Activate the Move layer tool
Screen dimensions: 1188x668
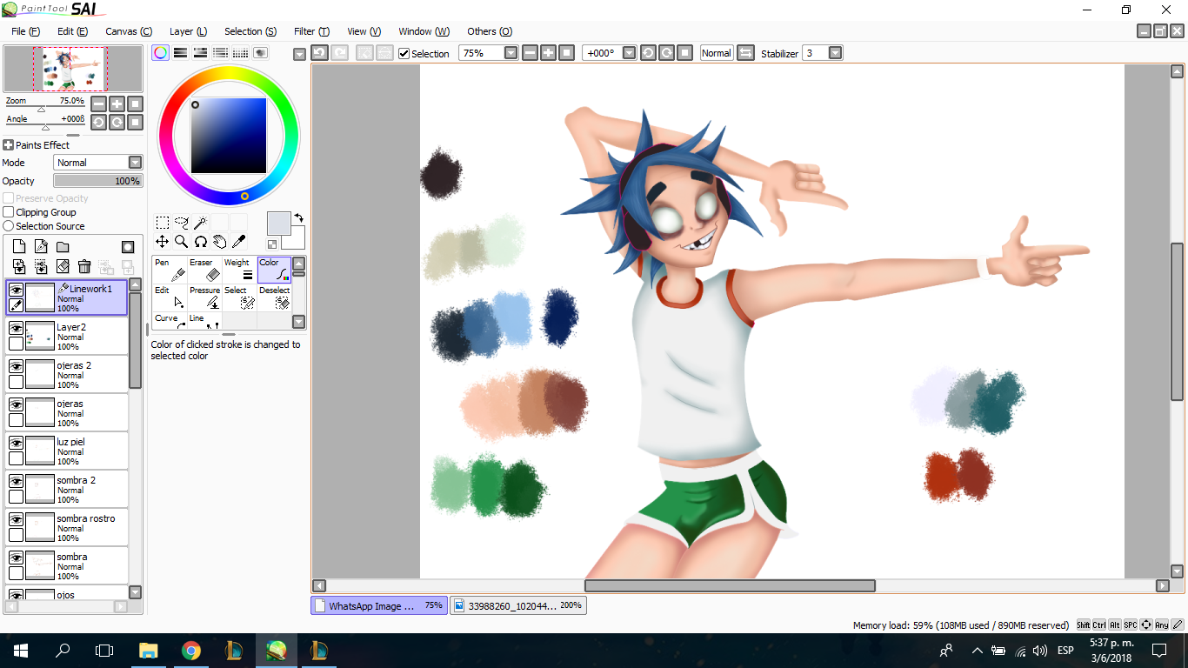[x=163, y=242]
